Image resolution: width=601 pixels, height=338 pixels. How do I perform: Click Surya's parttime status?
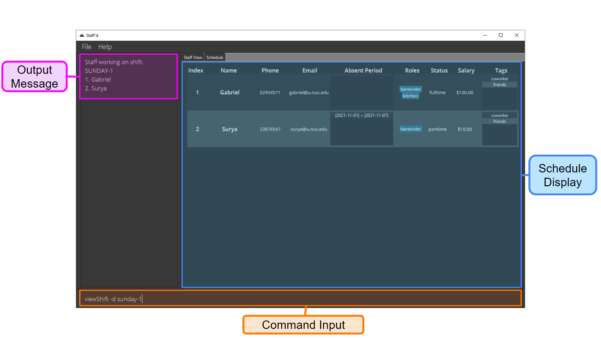tap(437, 129)
